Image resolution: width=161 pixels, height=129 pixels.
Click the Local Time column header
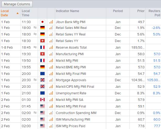click(29, 13)
